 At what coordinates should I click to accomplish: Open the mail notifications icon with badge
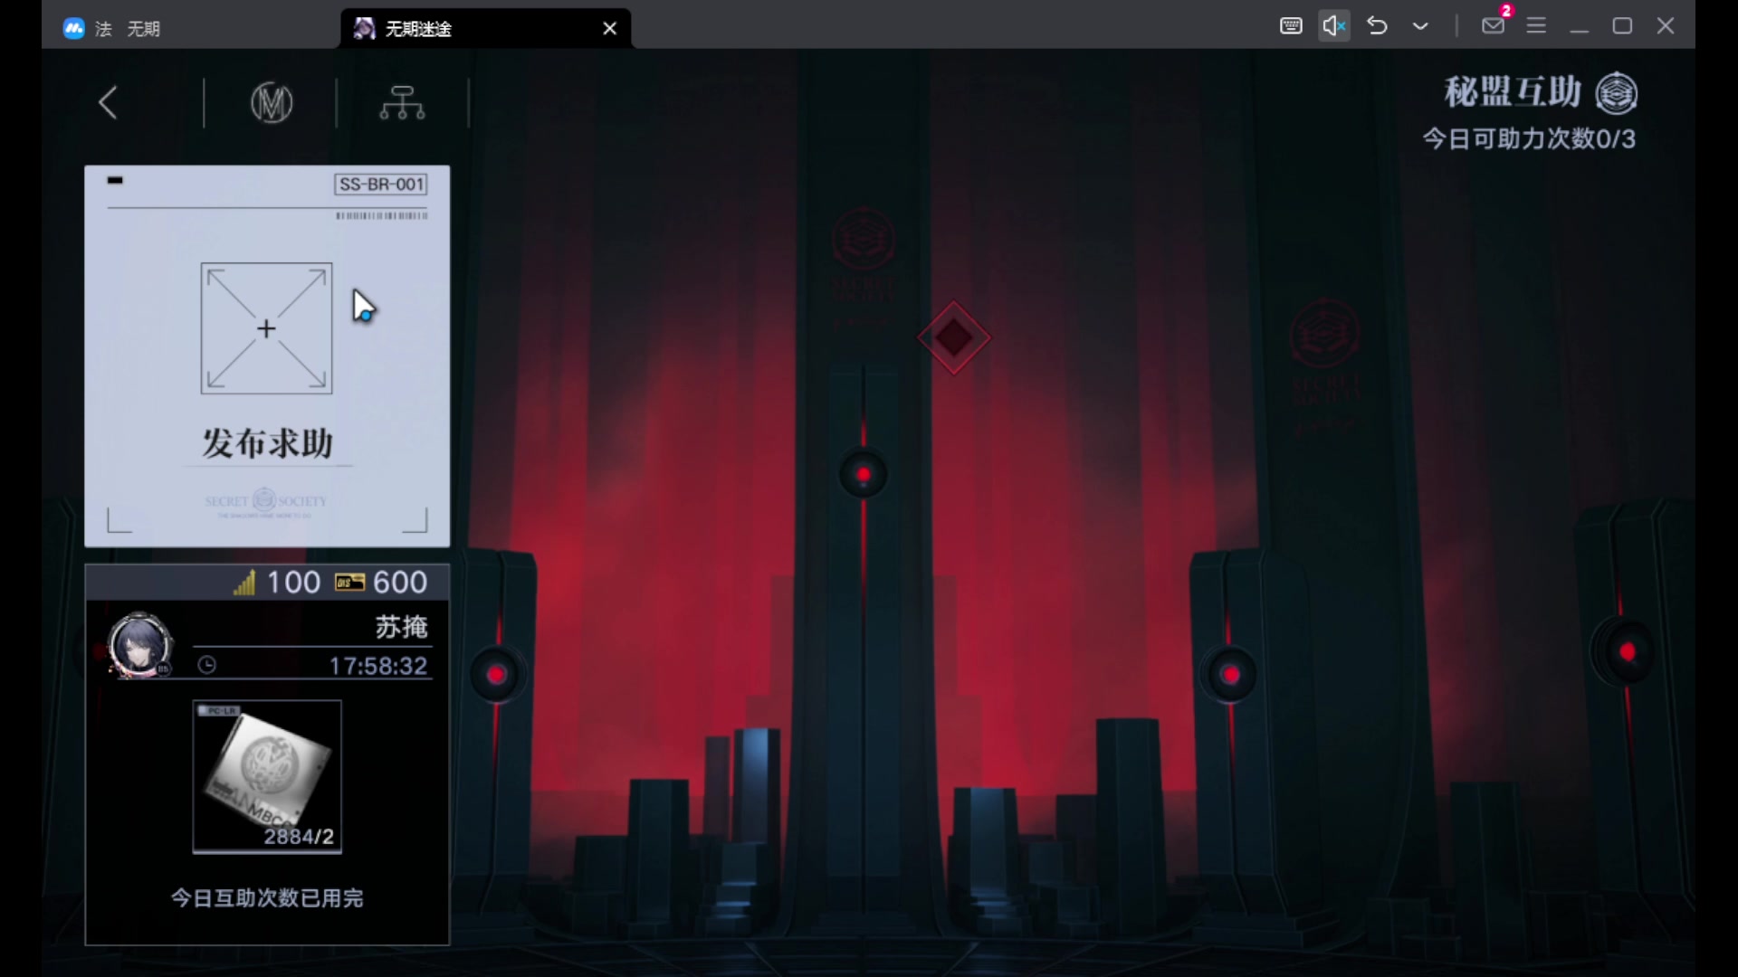pos(1494,24)
